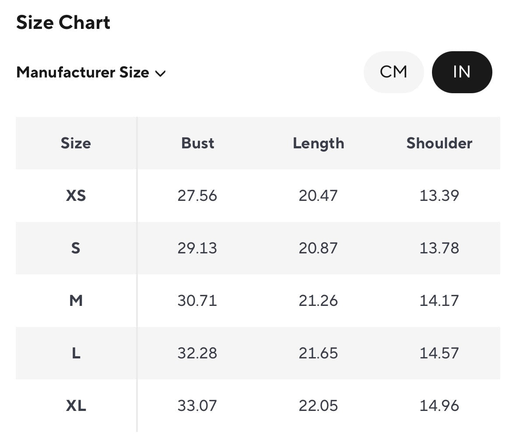This screenshot has width=516, height=435.
Task: Select the IN unit toggle
Action: coord(462,72)
